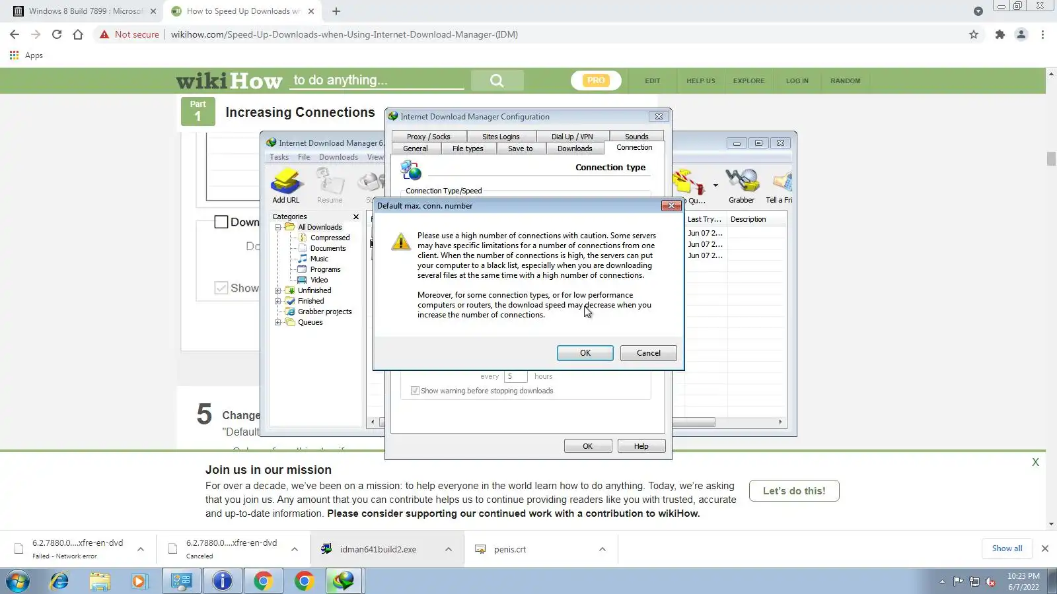This screenshot has height=594, width=1057.
Task: Collapse the All Downloads tree node
Action: (278, 227)
